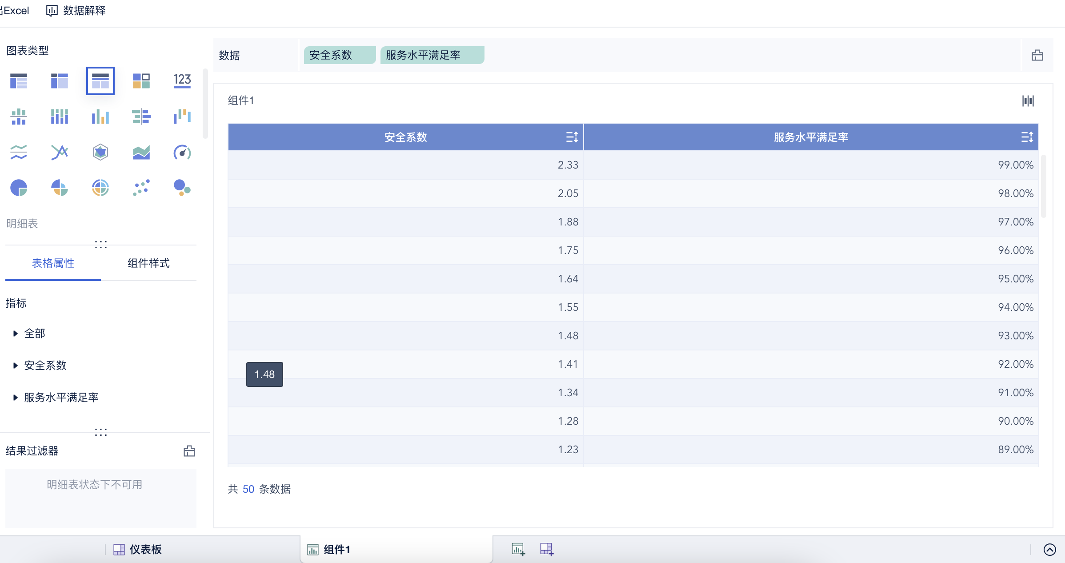Click the bubble chart type icon
1065x563 pixels.
click(x=182, y=188)
